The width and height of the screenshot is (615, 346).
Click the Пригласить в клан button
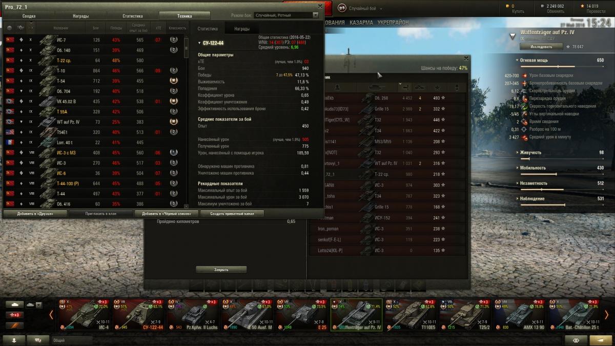(x=100, y=213)
